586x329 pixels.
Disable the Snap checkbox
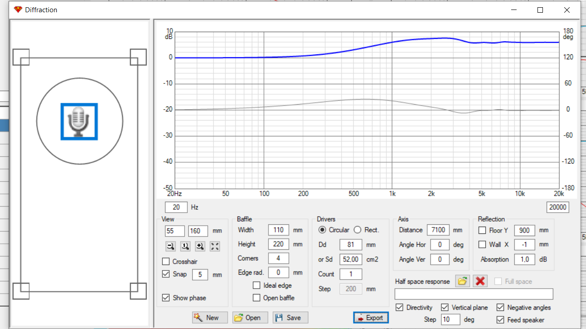(x=166, y=274)
